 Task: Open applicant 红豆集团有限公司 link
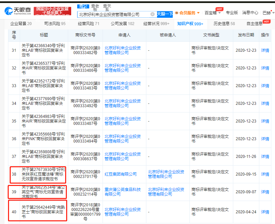pyautogui.click(x=121, y=174)
